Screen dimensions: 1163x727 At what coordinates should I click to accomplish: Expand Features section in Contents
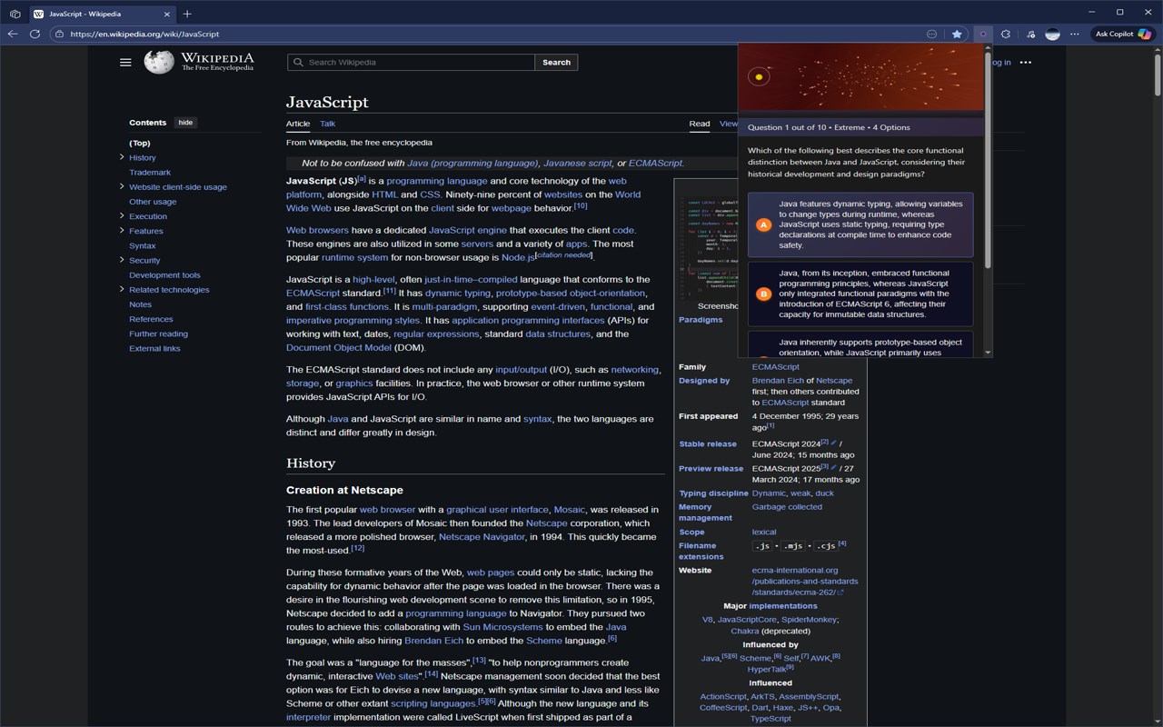click(122, 231)
